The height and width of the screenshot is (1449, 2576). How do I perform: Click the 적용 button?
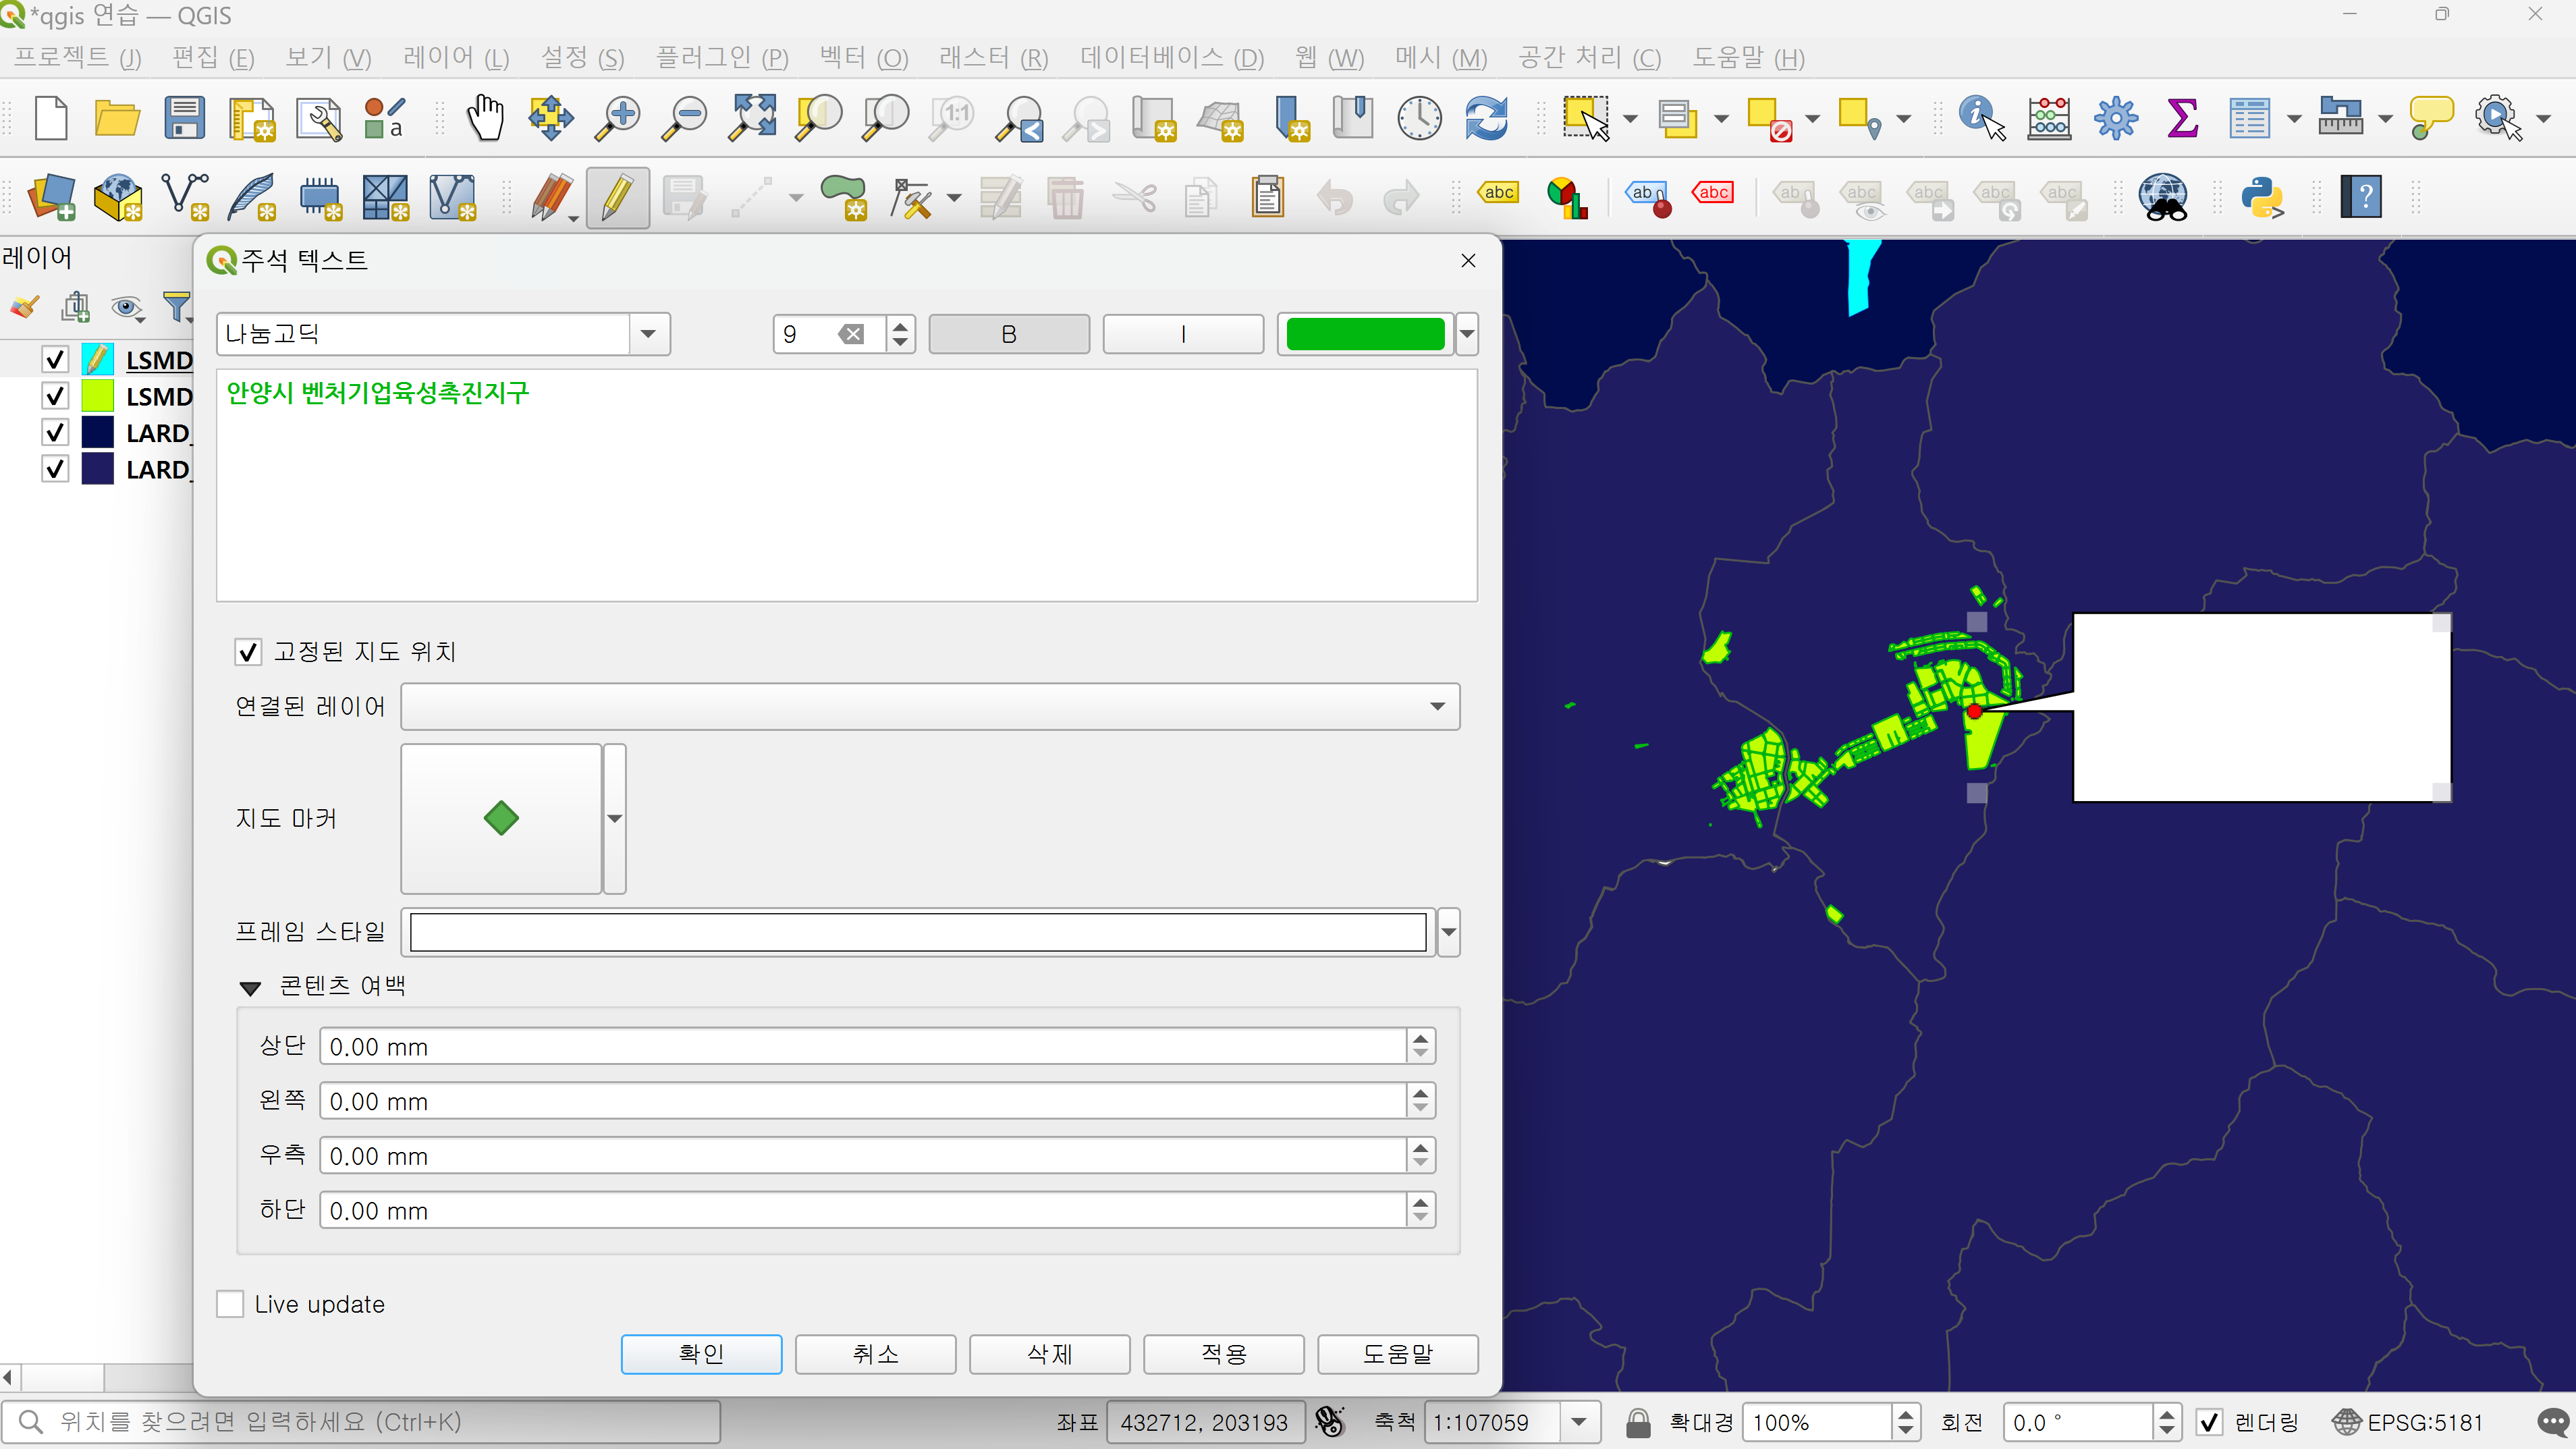(1223, 1354)
